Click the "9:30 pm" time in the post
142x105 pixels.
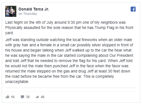point(74,22)
